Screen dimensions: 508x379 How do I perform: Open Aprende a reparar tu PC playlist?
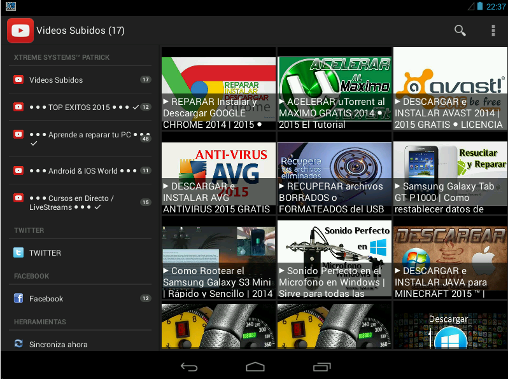tap(80, 139)
